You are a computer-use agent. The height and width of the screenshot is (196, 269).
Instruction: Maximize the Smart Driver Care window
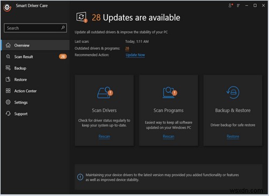[x=255, y=5]
